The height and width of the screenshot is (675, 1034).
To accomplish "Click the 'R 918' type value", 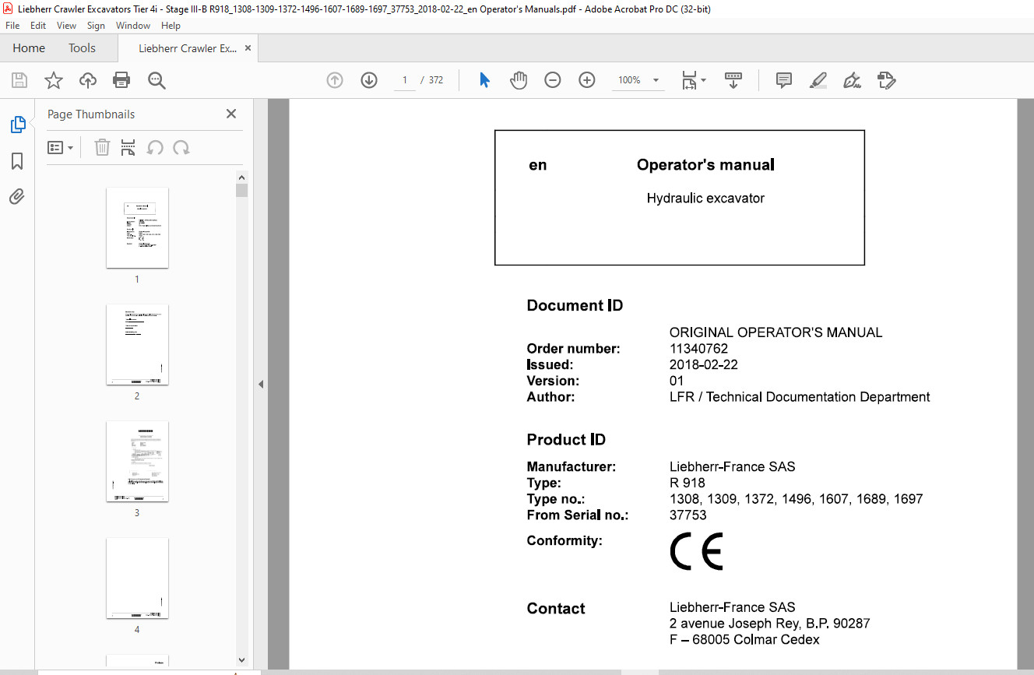I will (688, 483).
